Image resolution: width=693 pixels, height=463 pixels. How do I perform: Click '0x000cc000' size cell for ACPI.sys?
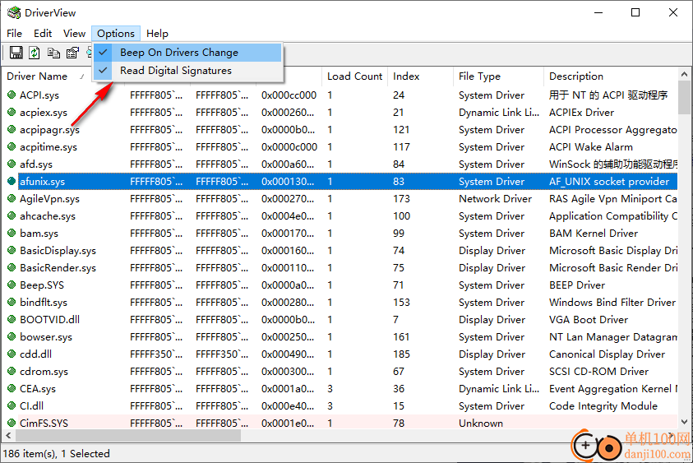pos(289,95)
